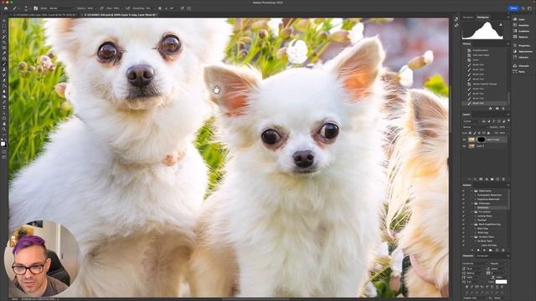Viewport: 536px width, 301px height.
Task: Click the blue Share button
Action: point(513,8)
